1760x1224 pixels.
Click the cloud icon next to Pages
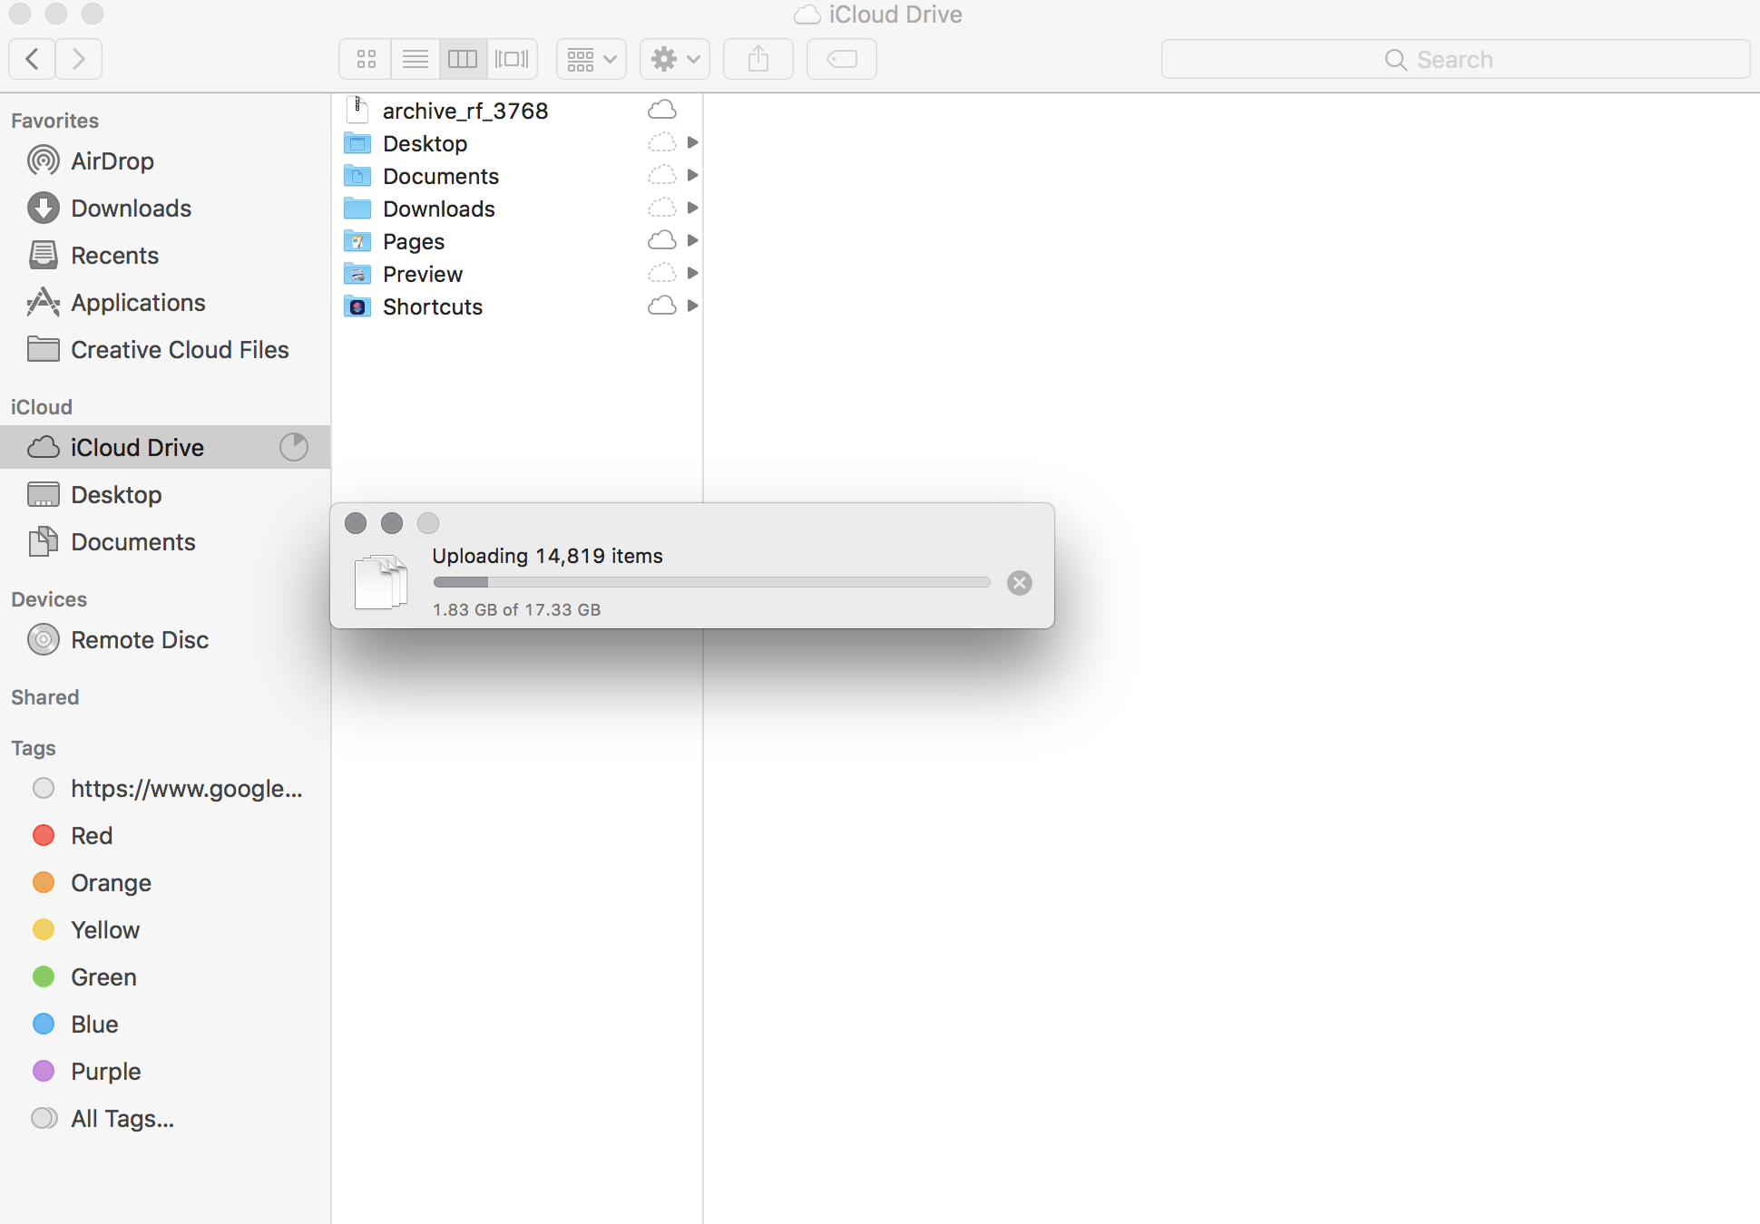click(661, 240)
